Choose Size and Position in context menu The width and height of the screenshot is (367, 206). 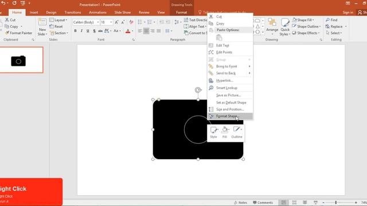click(x=230, y=109)
